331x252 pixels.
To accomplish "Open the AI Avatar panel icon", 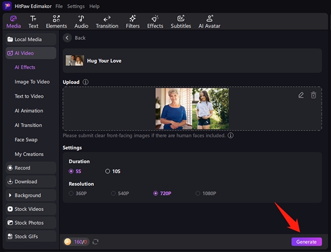I will click(210, 18).
